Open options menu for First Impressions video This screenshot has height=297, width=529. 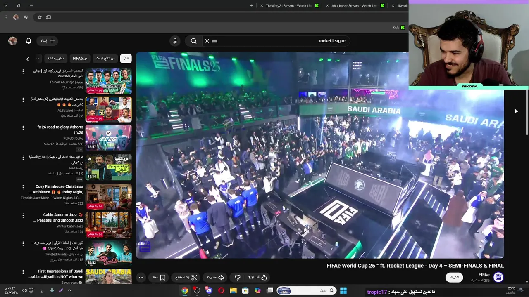(x=23, y=272)
